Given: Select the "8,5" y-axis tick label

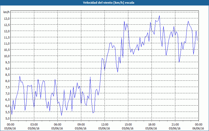Looking at the screenshot, I should click(8, 74).
